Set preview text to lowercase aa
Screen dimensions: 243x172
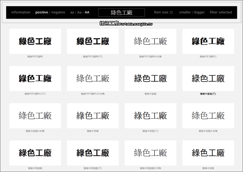click(72, 12)
